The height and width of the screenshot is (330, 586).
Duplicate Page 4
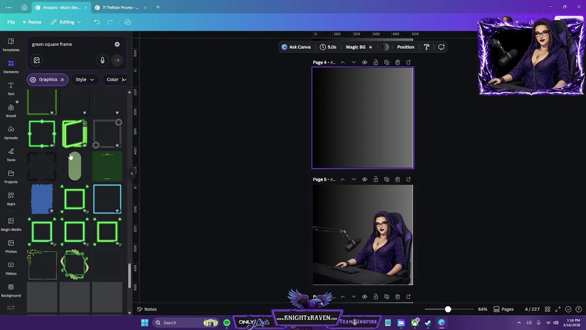pyautogui.click(x=386, y=62)
